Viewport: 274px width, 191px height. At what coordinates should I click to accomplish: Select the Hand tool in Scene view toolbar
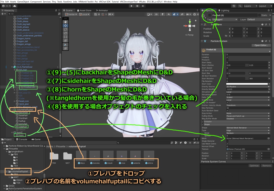pyautogui.click(x=66, y=21)
